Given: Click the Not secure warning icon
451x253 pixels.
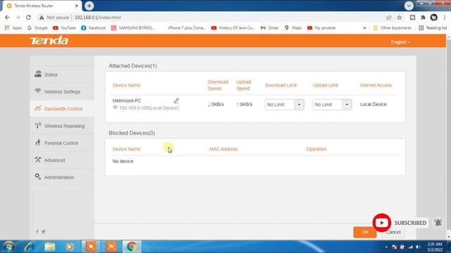Looking at the screenshot, I should (42, 18).
